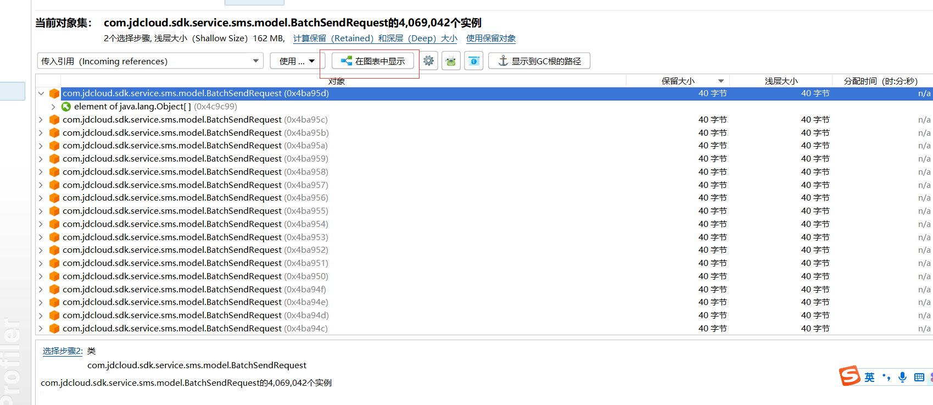Click orange object icon of row 0x4ba94e
This screenshot has width=933, height=405.
coord(54,302)
